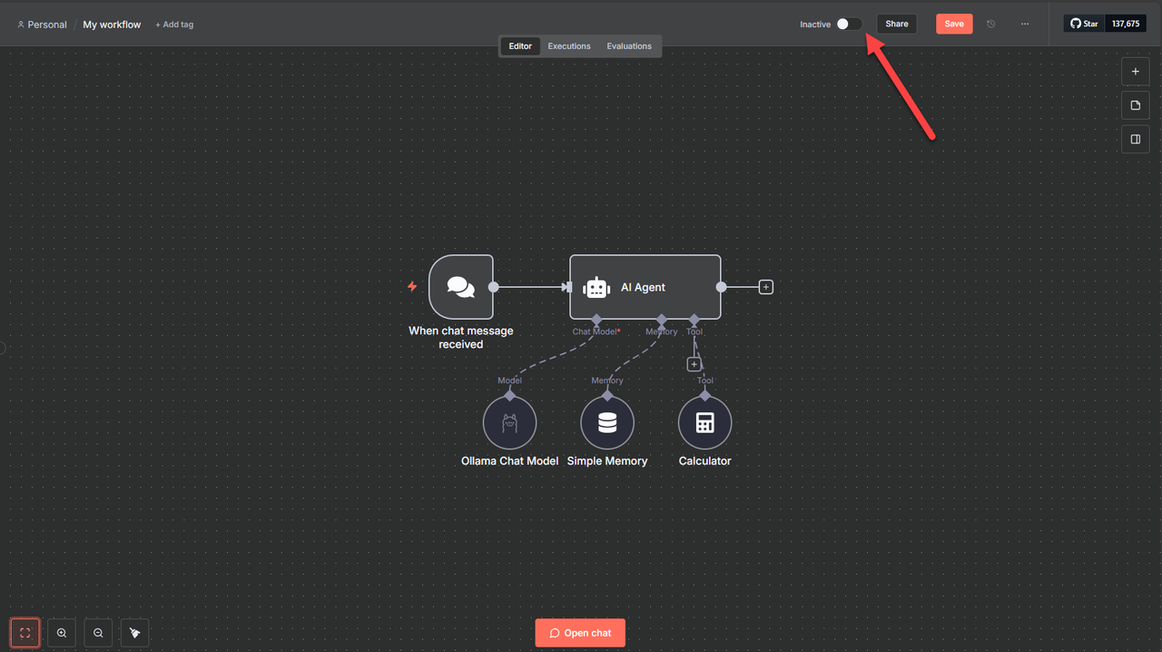Select the Zoom Out control on the canvas
This screenshot has width=1162, height=652.
(x=97, y=632)
